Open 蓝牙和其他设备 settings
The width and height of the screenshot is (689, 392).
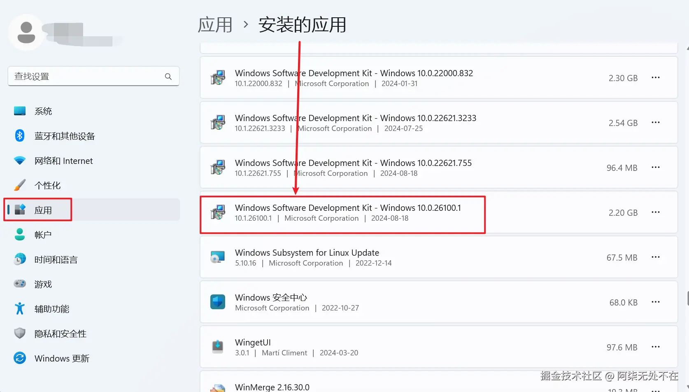(94, 136)
